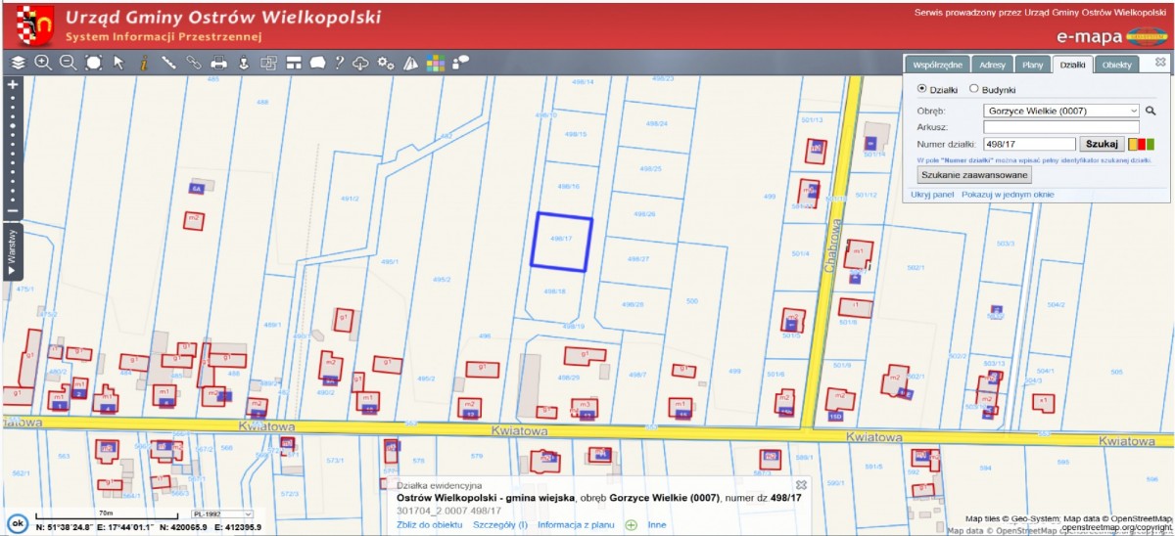Image resolution: width=1175 pixels, height=536 pixels.
Task: Expand the green plus Inne options
Action: 632,525
